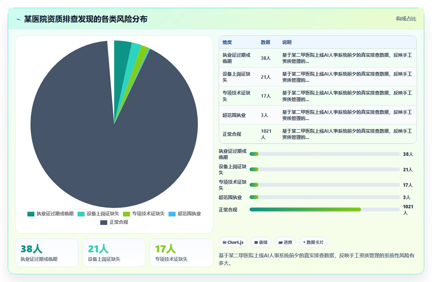The height and width of the screenshot is (282, 432).
Task: Click the 执业证过期或临期 progress bar
Action: pos(324,154)
